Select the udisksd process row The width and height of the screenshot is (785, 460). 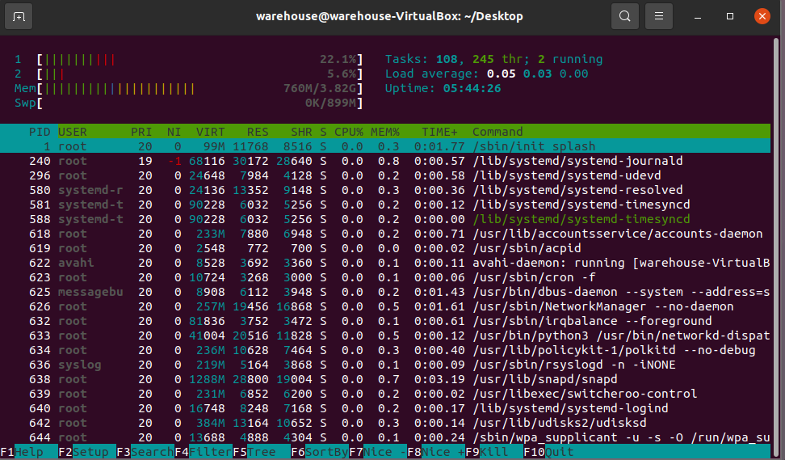[x=385, y=423]
